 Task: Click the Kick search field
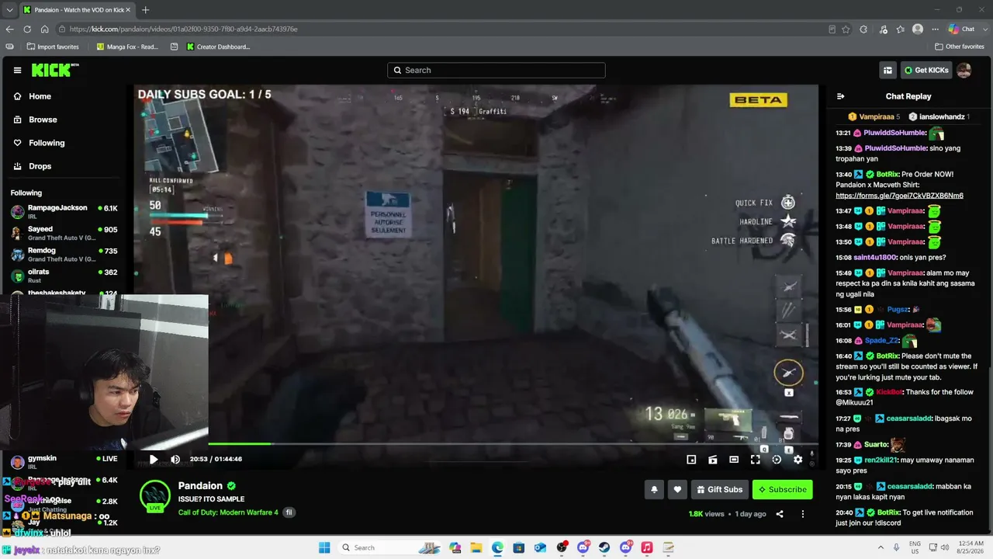(496, 70)
